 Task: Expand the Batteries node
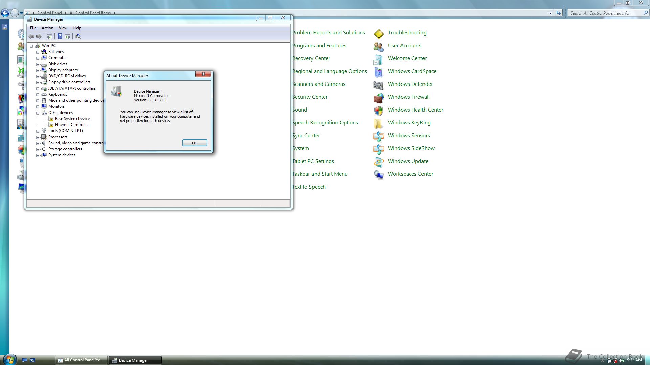pyautogui.click(x=38, y=52)
